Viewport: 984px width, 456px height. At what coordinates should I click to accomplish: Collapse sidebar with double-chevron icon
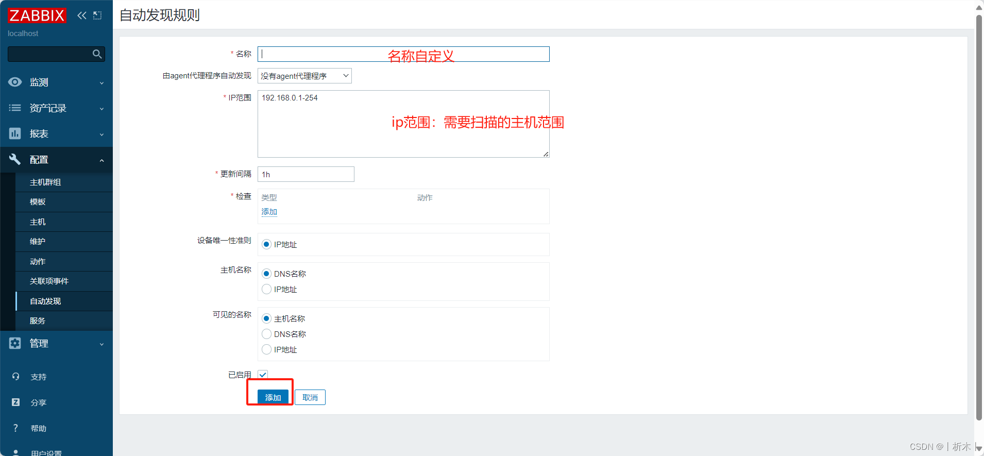[x=81, y=15]
